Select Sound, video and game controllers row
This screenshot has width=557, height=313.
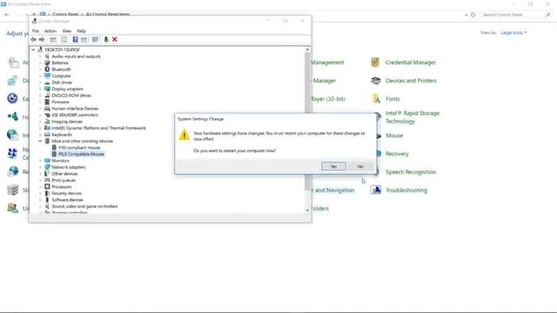(84, 206)
